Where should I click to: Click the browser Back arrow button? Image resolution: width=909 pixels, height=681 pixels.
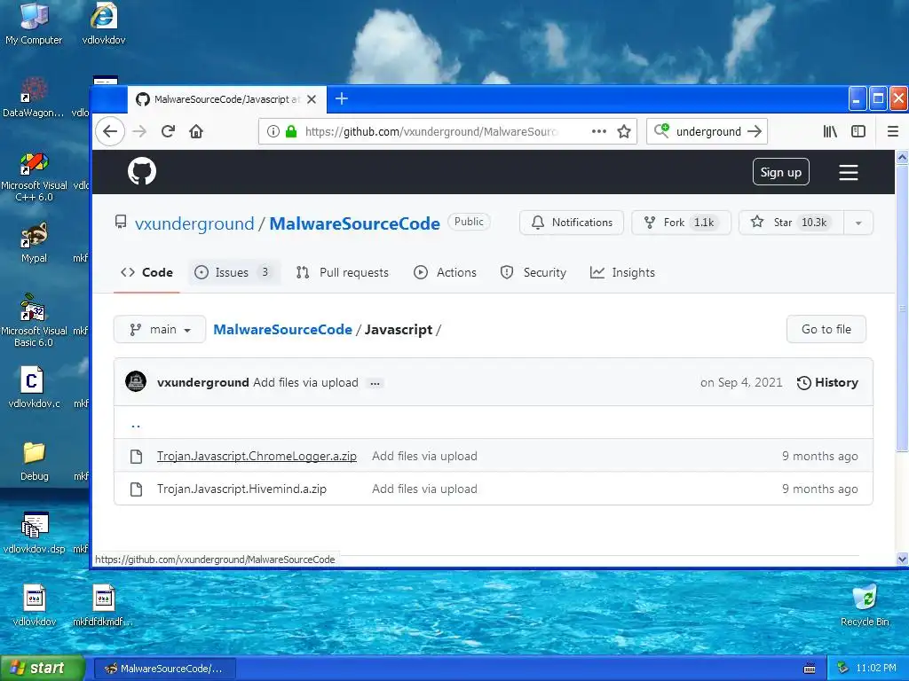110,131
